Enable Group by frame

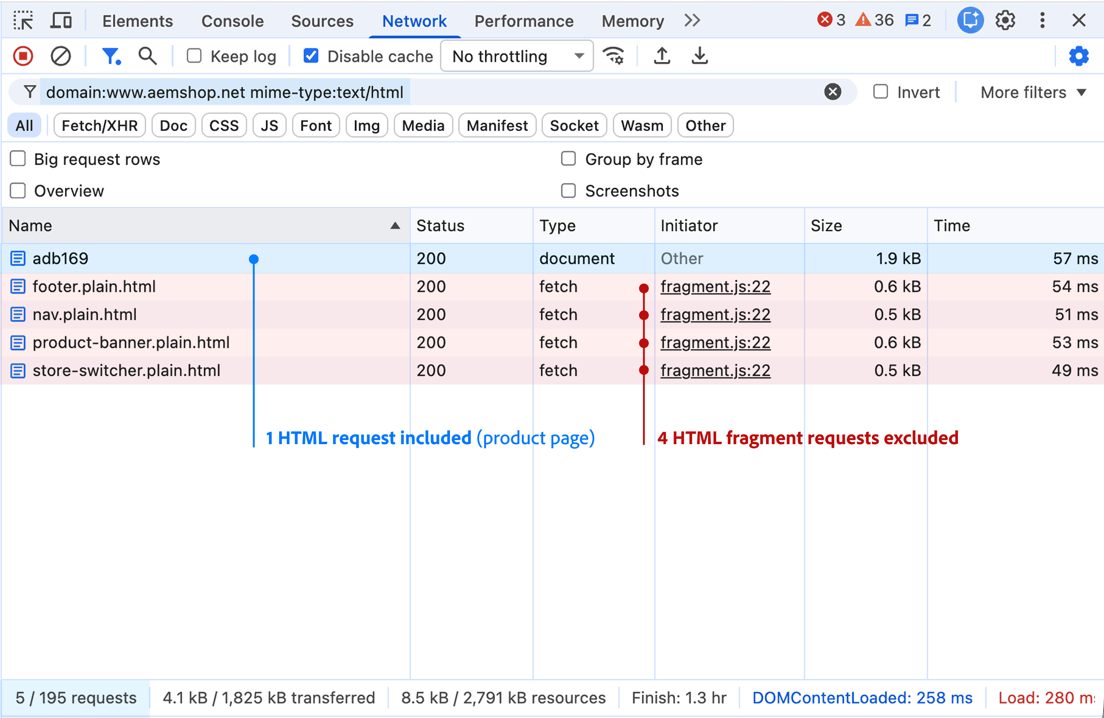pyautogui.click(x=568, y=159)
